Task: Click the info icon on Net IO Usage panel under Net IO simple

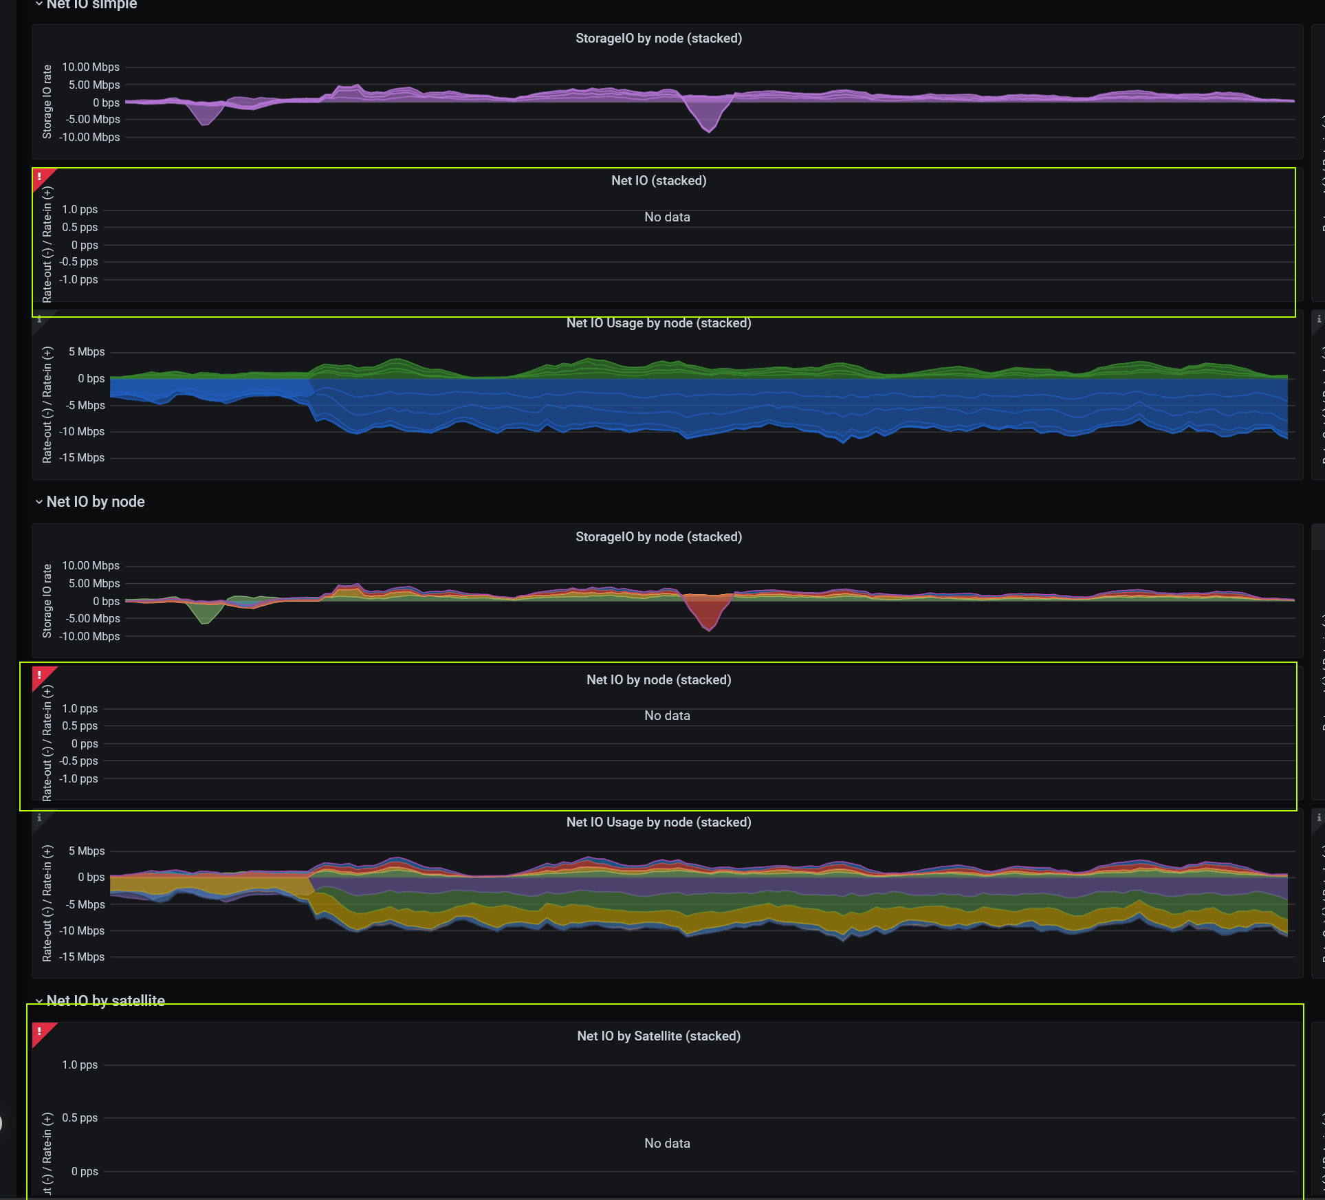Action: (39, 319)
